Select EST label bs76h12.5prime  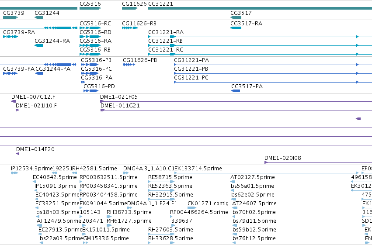pyautogui.click(x=254, y=238)
